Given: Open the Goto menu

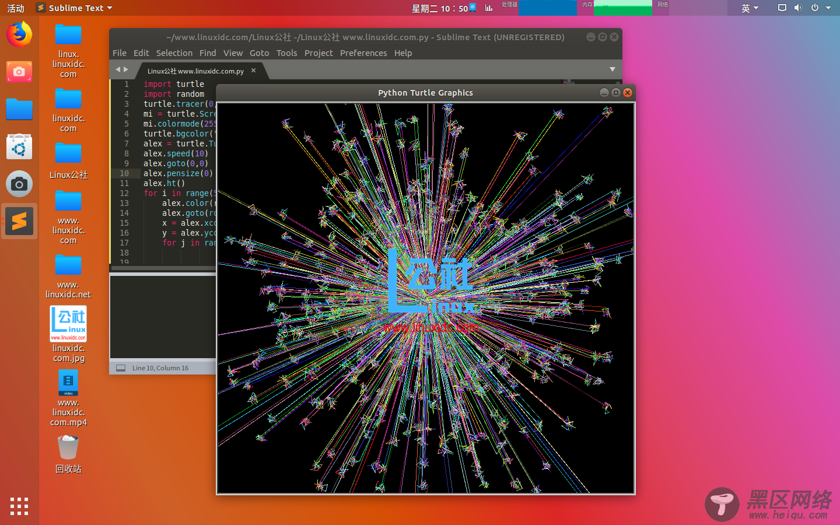Looking at the screenshot, I should coord(260,53).
